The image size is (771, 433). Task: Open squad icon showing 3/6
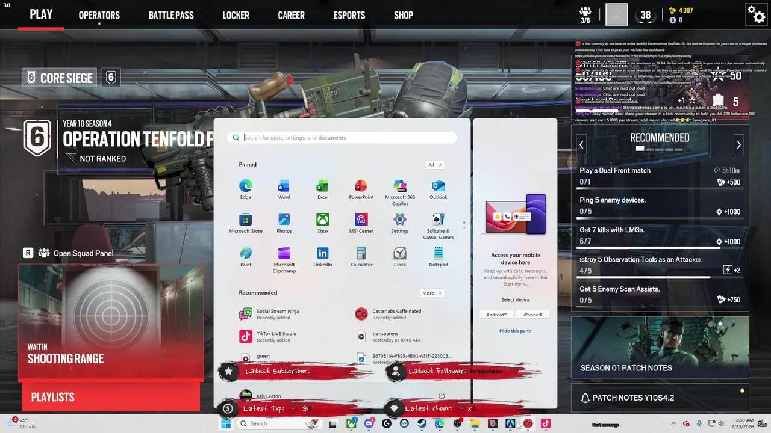point(585,15)
